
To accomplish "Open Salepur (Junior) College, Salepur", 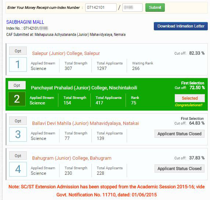I will 66,53.
